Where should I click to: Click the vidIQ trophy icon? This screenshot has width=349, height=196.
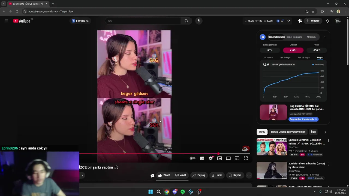288,21
